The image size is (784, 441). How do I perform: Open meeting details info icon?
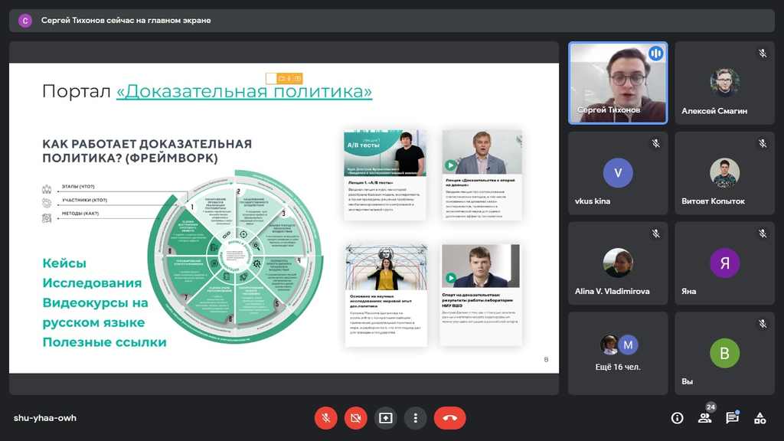(x=677, y=418)
